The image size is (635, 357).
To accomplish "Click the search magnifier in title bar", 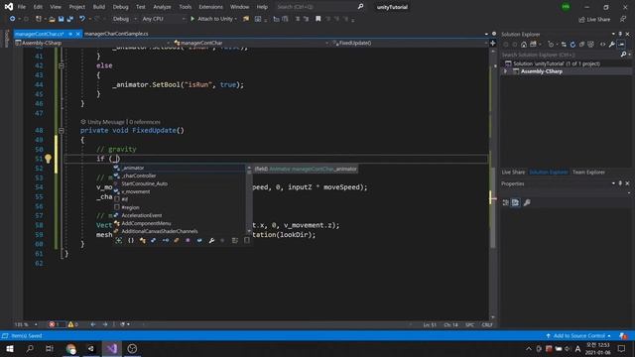I will point(360,7).
